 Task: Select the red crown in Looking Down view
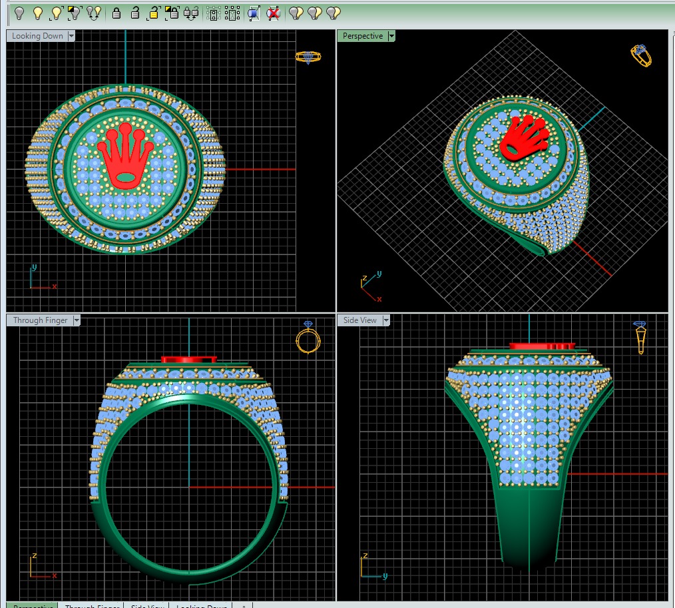pyautogui.click(x=125, y=156)
